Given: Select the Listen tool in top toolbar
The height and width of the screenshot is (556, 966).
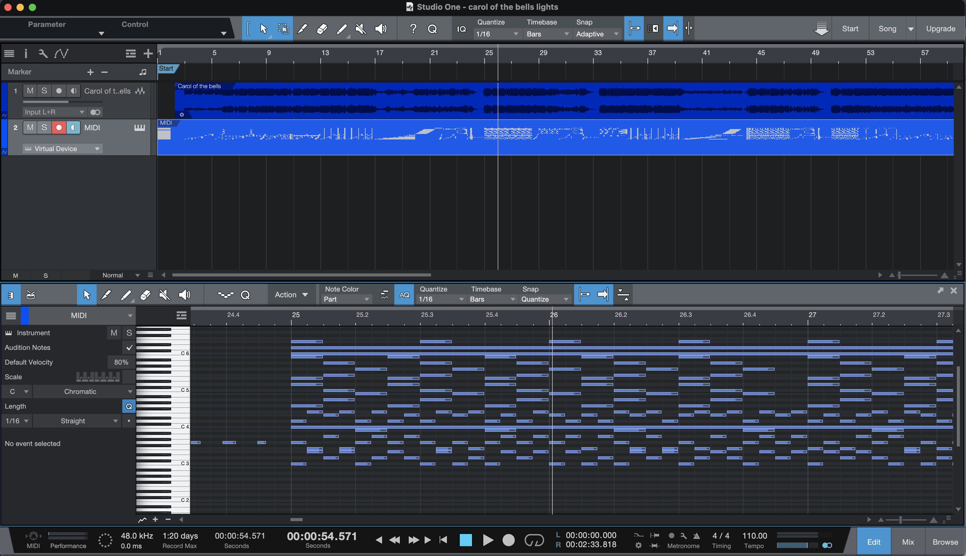Looking at the screenshot, I should 381,29.
